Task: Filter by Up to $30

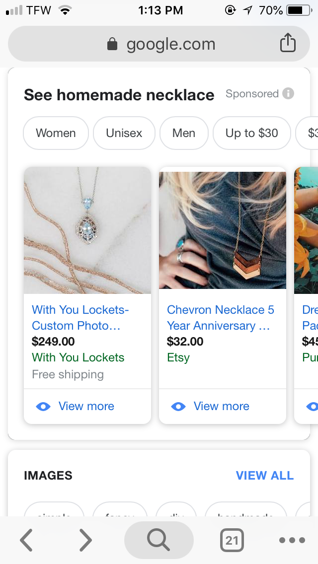Action: tap(251, 133)
